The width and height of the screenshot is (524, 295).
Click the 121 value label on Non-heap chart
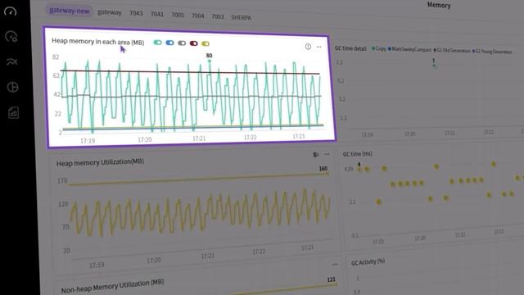[x=331, y=279]
